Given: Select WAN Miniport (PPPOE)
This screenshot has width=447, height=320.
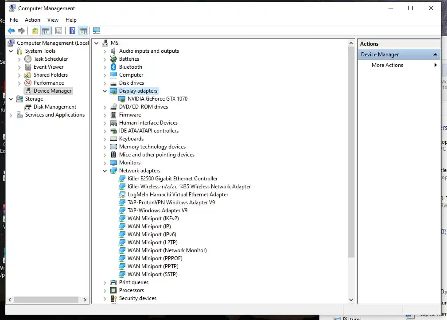Looking at the screenshot, I should [155, 258].
